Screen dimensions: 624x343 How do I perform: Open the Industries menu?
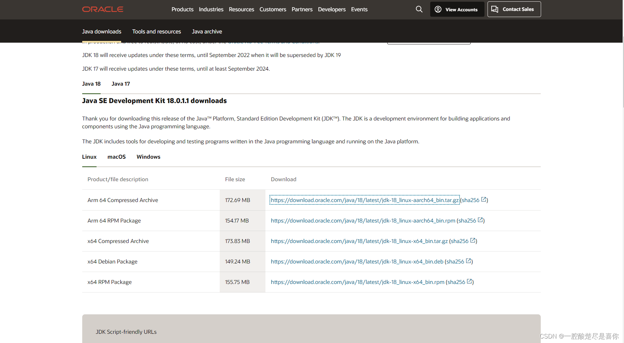point(211,9)
